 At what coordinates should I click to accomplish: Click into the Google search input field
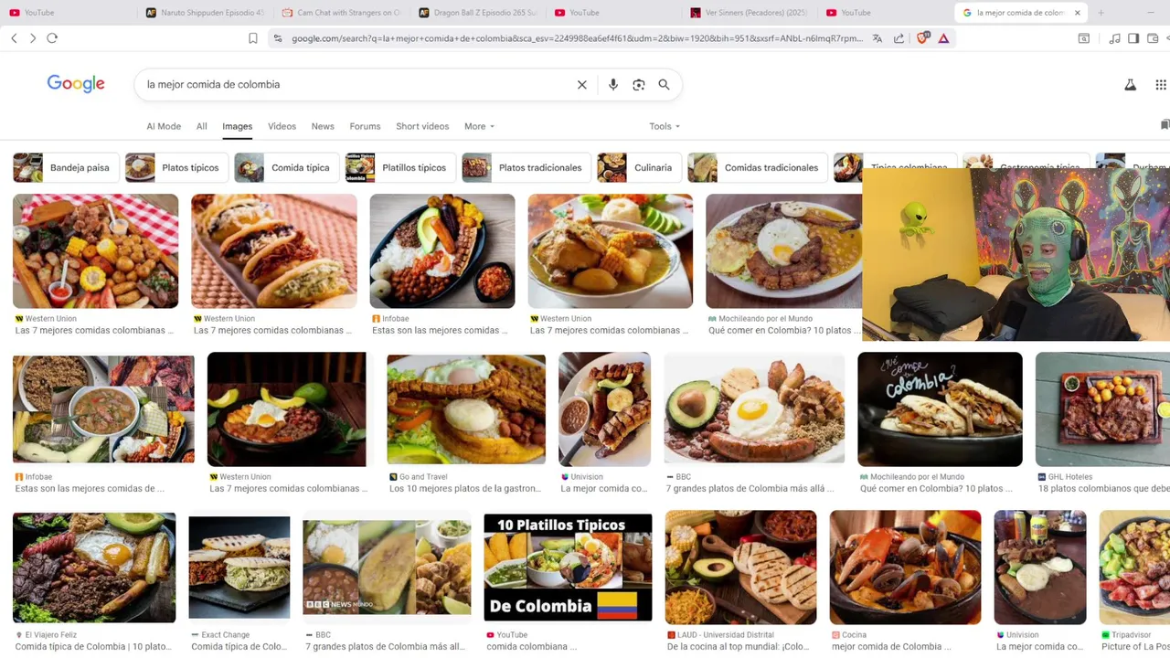pos(356,84)
